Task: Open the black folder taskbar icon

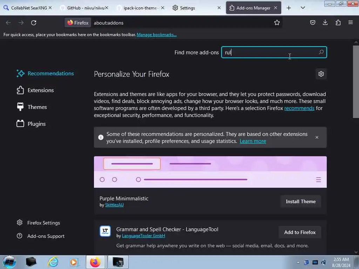Action: 31,262
